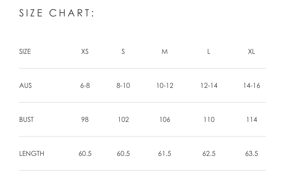
Task: Select the XL size column header
Action: (252, 52)
